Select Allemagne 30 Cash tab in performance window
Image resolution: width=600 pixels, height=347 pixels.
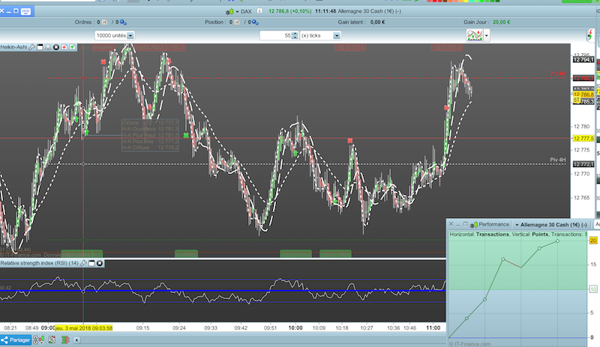pos(550,224)
